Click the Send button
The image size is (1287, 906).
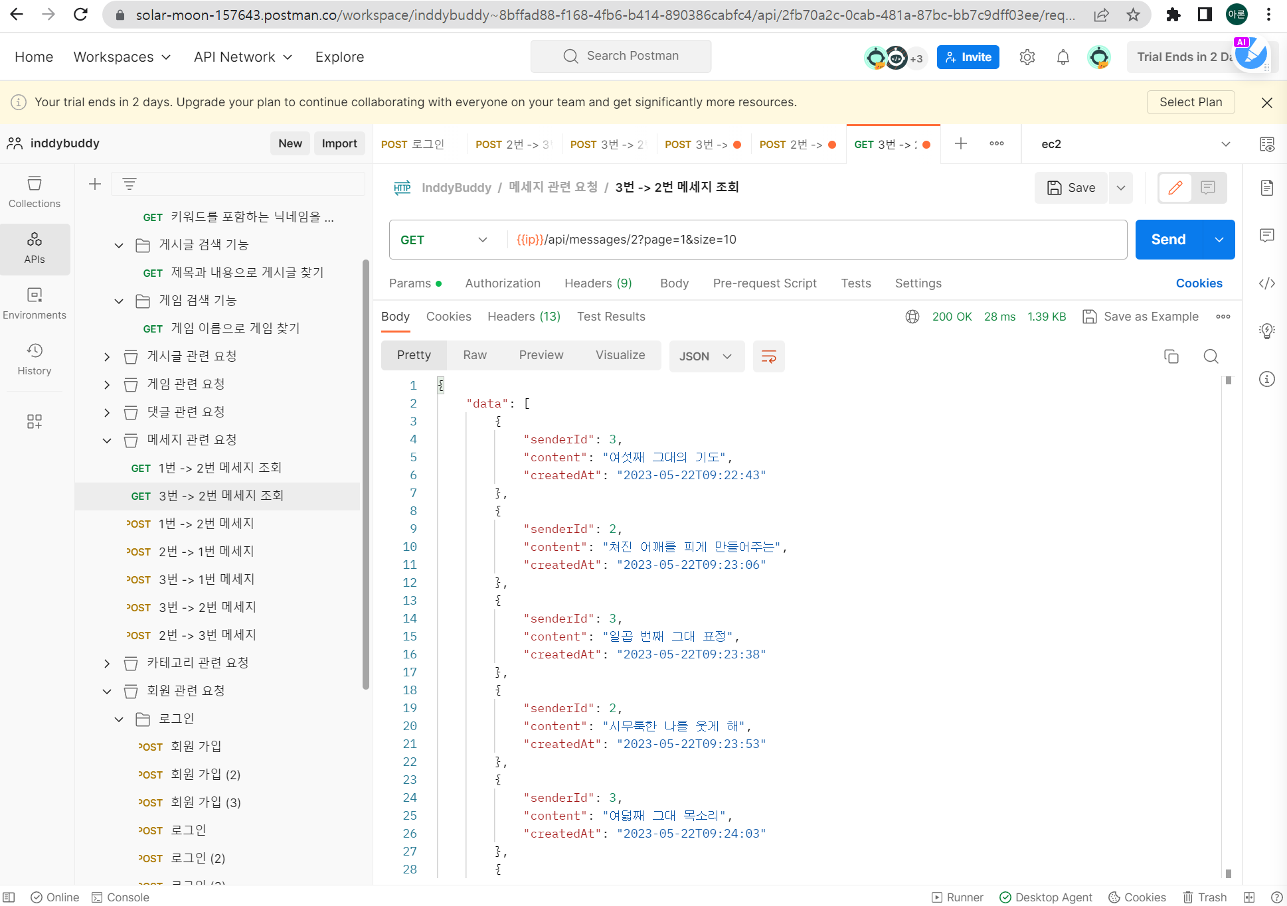coord(1167,240)
